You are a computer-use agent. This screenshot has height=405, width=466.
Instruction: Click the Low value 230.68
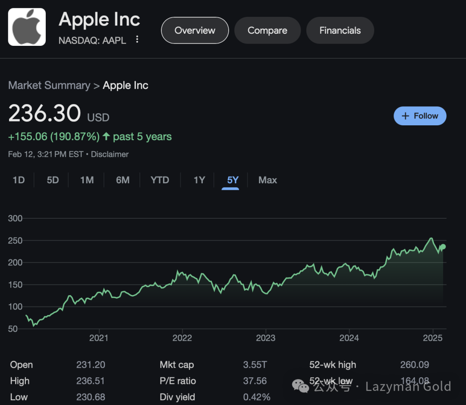pos(91,397)
